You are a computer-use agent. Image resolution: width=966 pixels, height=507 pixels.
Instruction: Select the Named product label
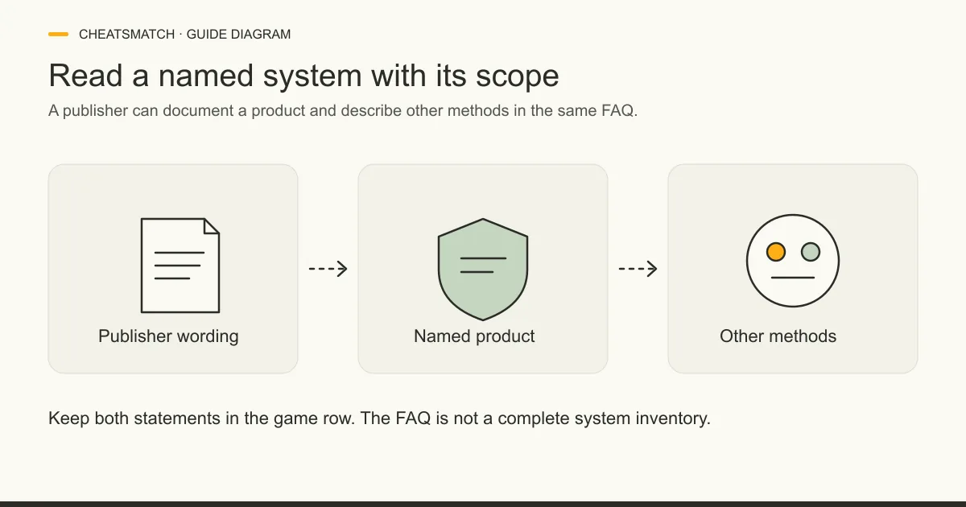coord(474,336)
